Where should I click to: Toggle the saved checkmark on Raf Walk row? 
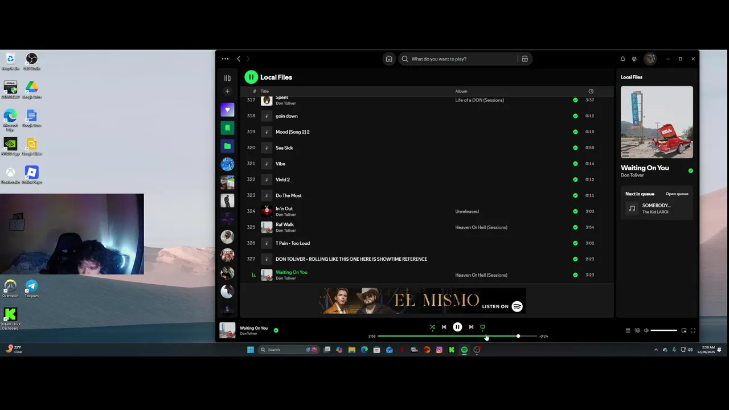coord(575,227)
